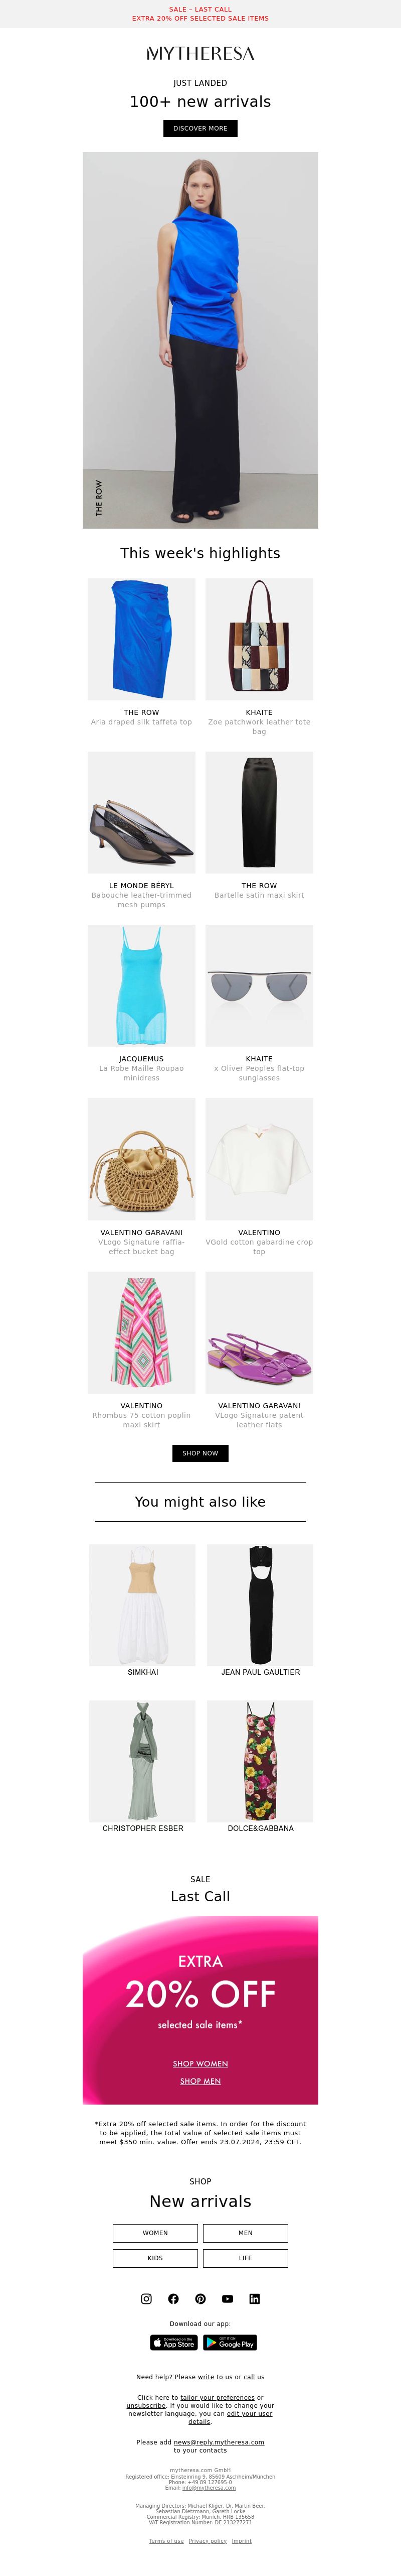
Task: Open the Pinterest social icon
Action: (200, 2299)
